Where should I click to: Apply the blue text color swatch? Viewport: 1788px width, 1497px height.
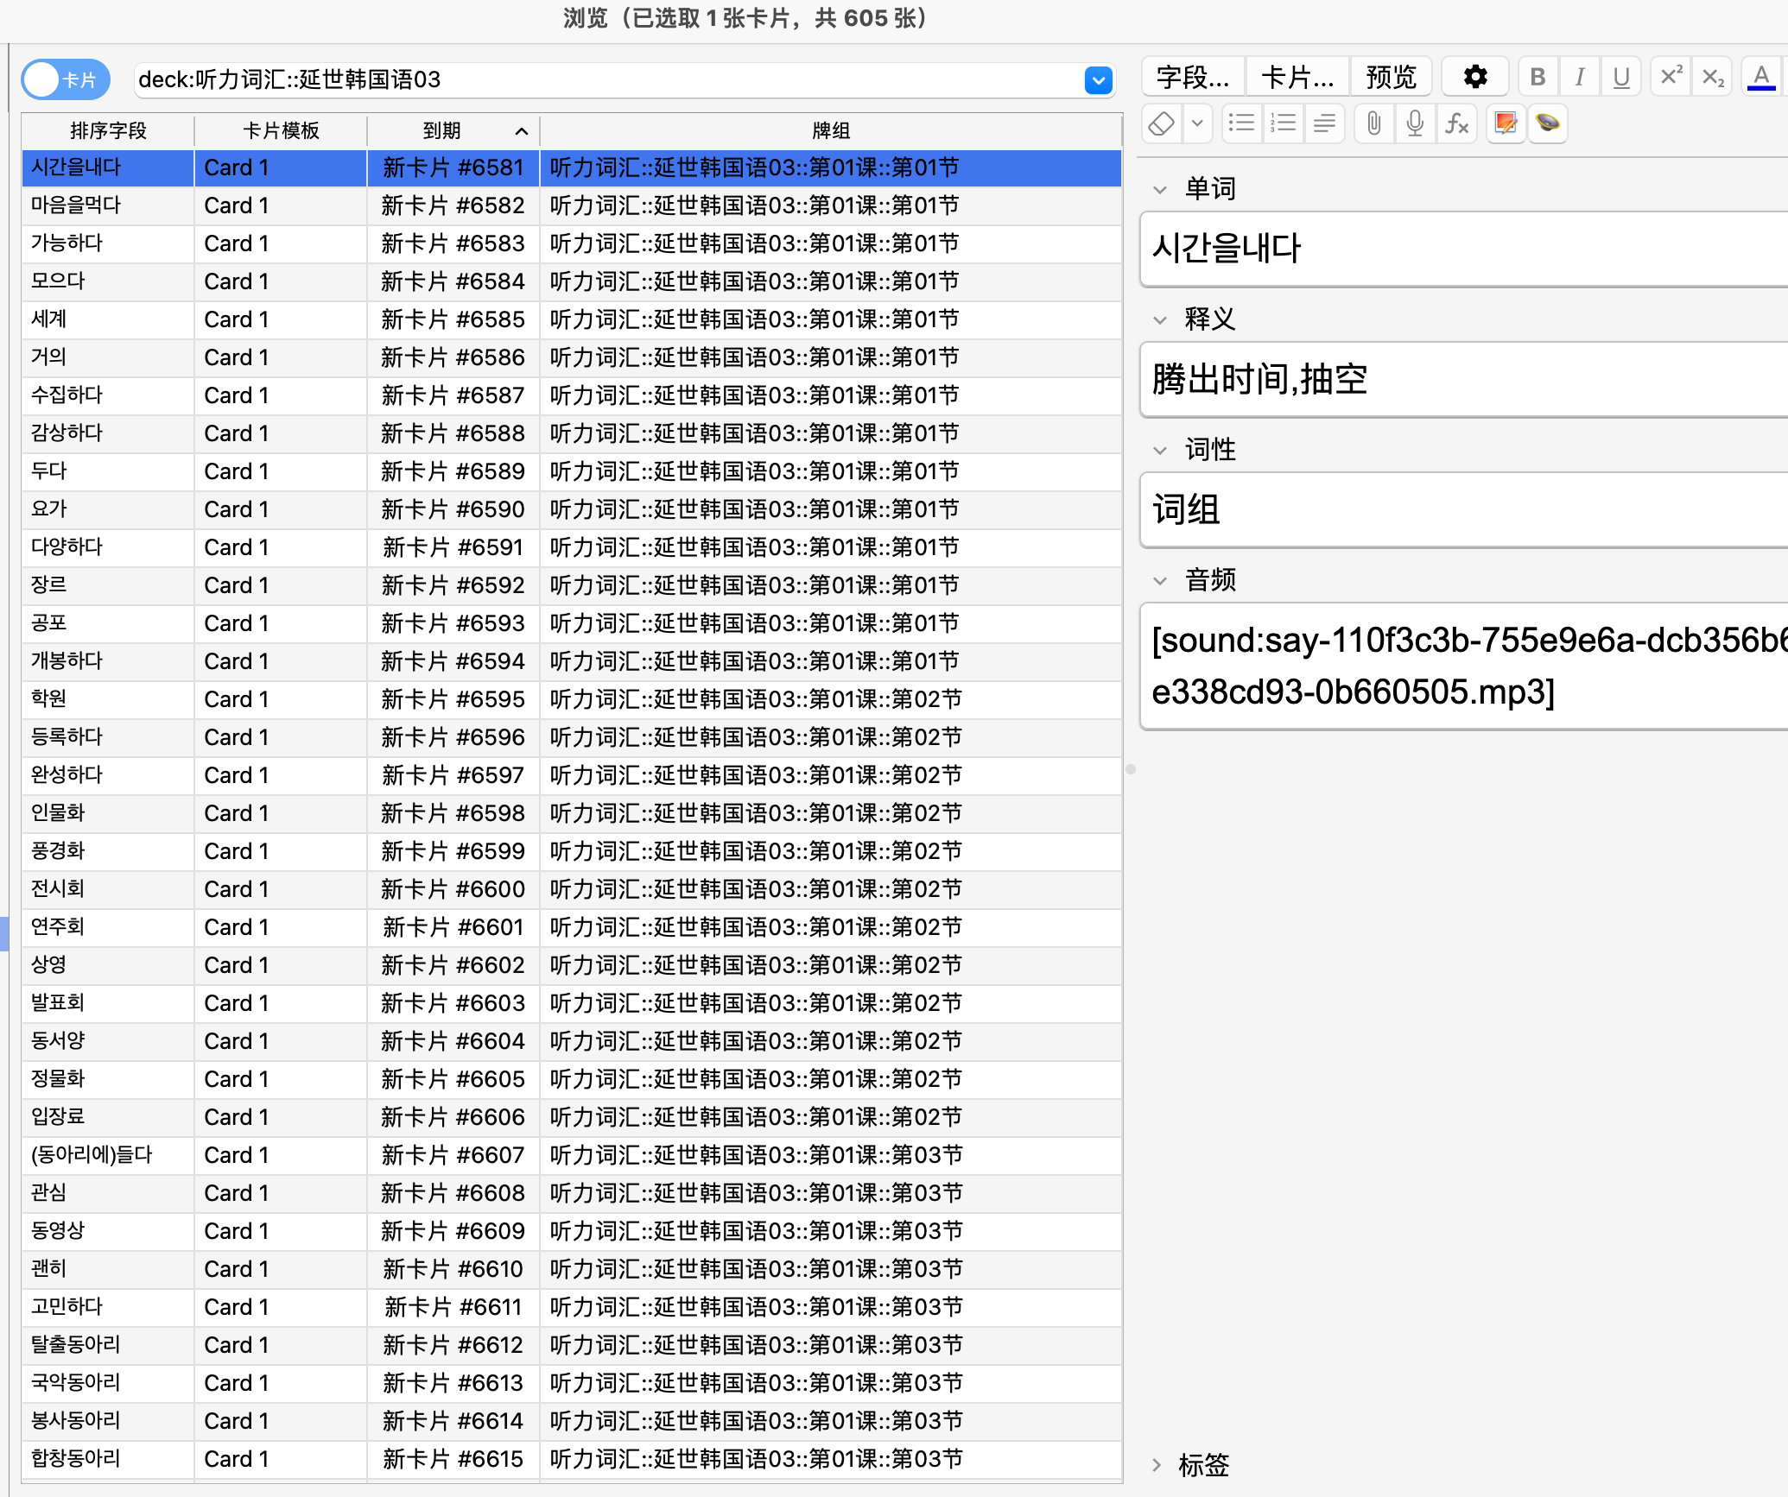1761,77
